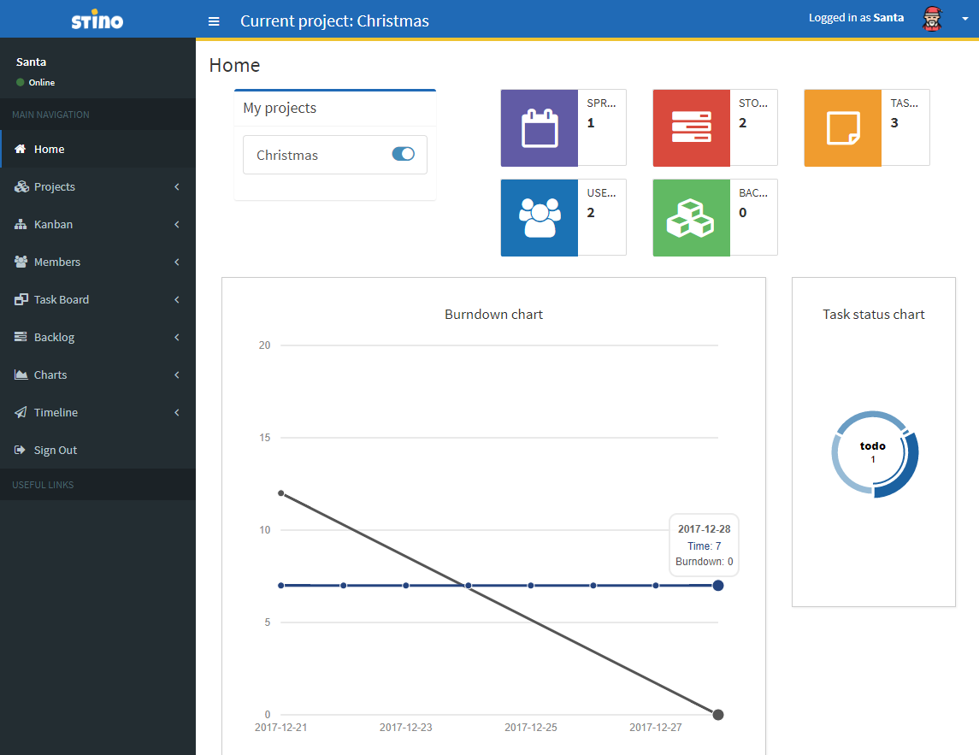Screen dimensions: 979x755
Task: Expand Timeline submenu chevron
Action: click(x=177, y=412)
